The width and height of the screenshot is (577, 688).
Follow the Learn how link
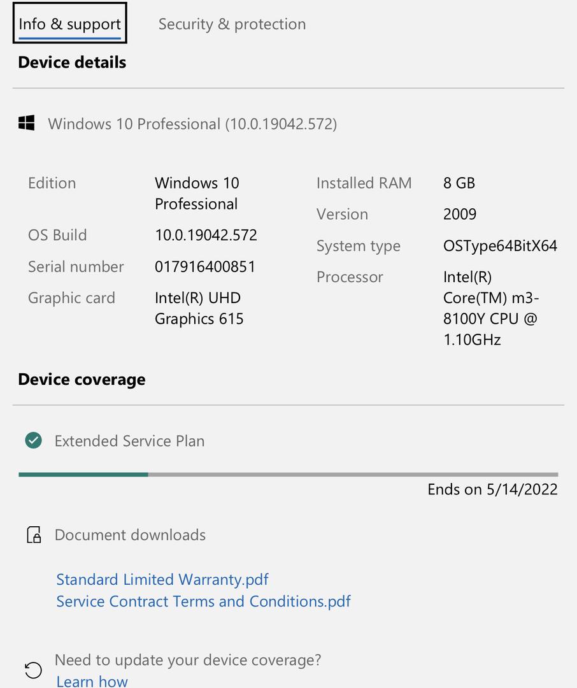(x=92, y=681)
